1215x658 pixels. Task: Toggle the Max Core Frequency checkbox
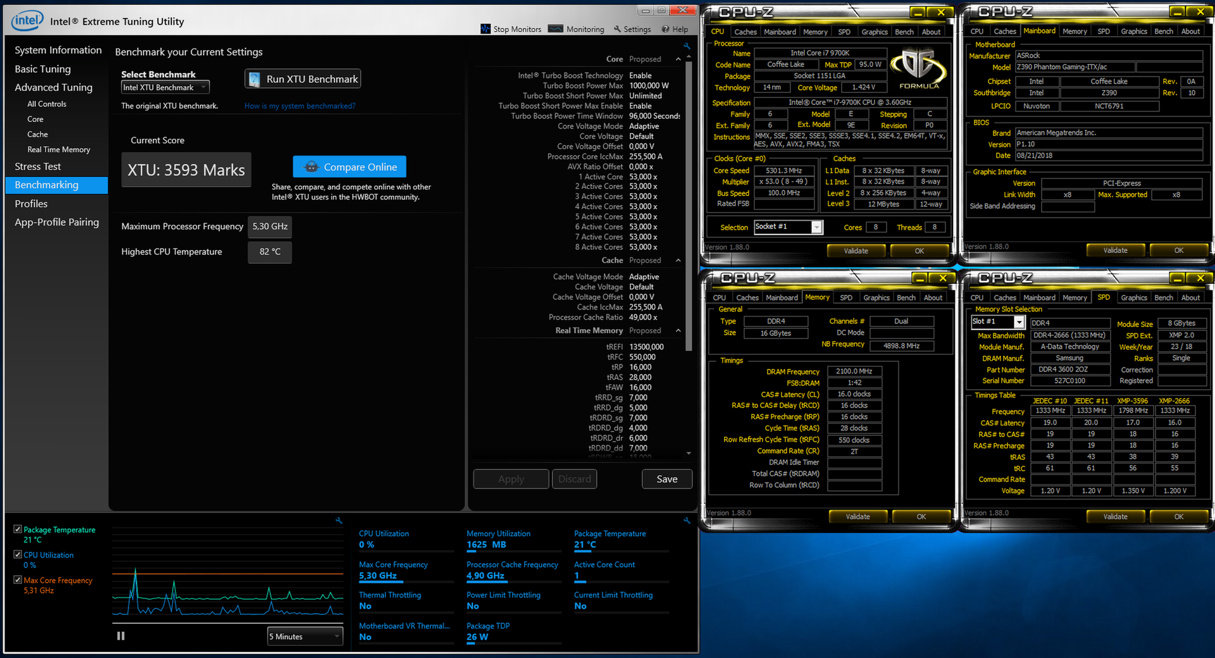18,580
